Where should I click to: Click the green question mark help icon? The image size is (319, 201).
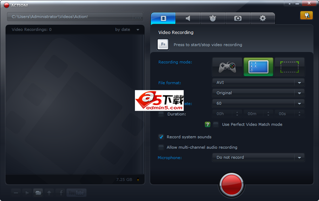pyautogui.click(x=208, y=124)
